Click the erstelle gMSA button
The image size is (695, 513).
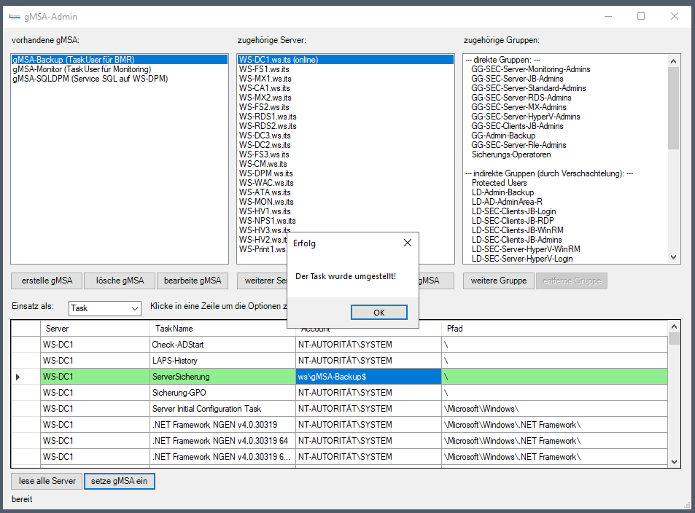click(47, 281)
